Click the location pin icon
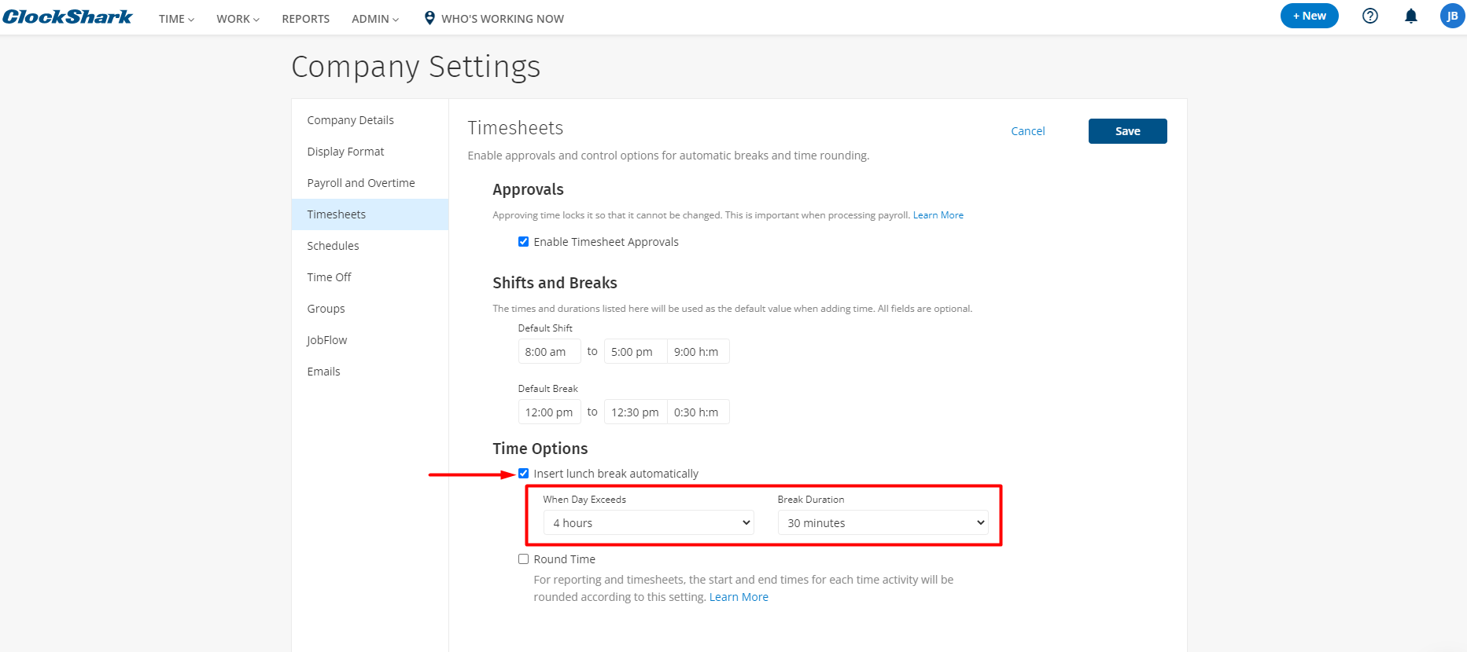The image size is (1467, 652). tap(429, 18)
